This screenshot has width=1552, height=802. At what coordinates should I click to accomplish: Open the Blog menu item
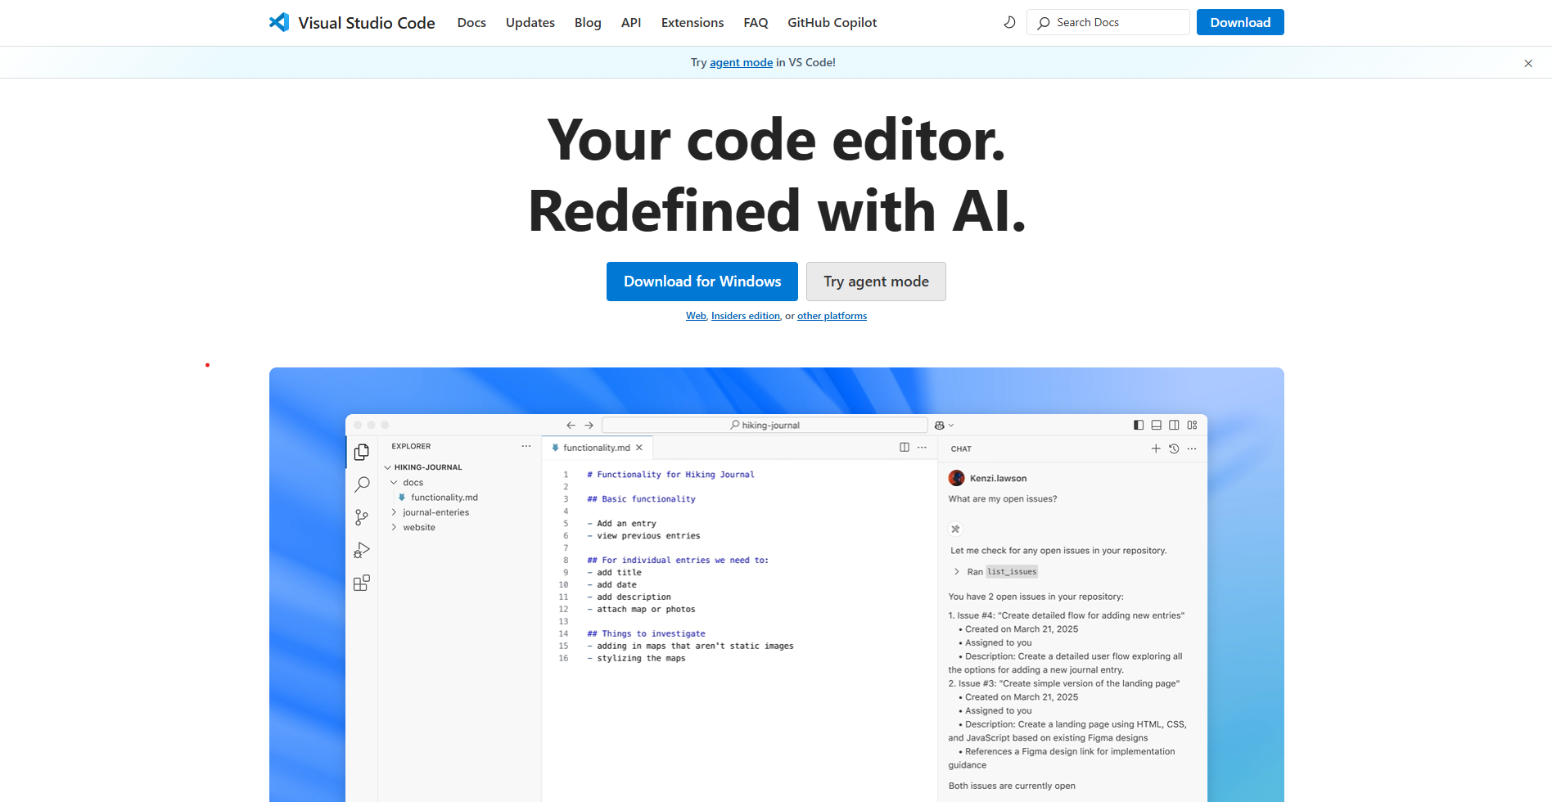tap(588, 22)
